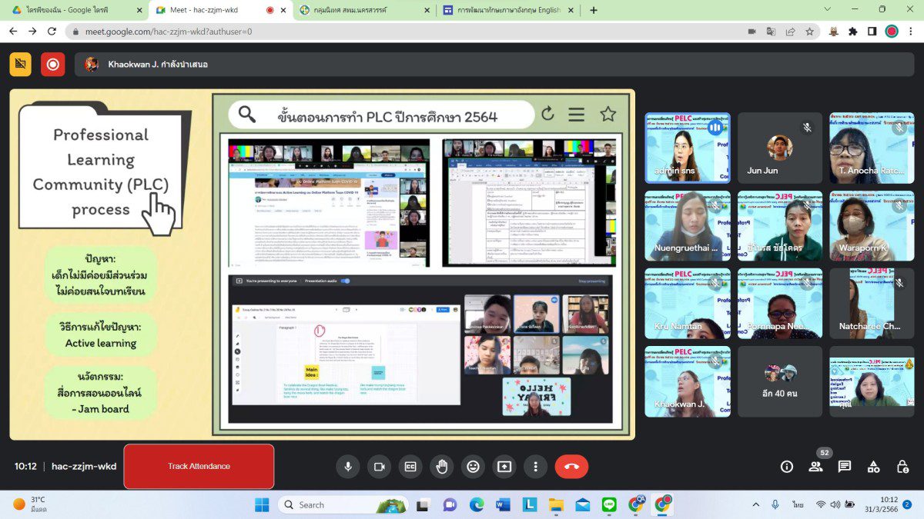Screen dimensions: 924x519
Task: Turn on closed captions
Action: [x=410, y=466]
